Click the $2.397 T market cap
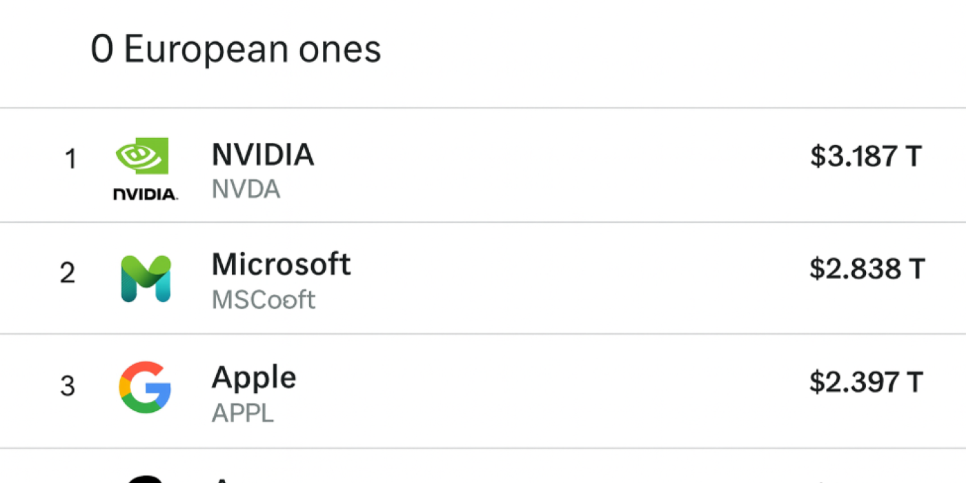966x483 pixels. [x=866, y=382]
